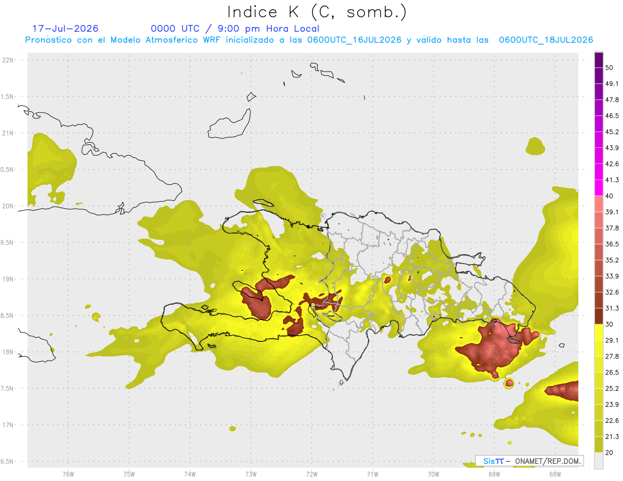
Task: Click the 73W longitude label
Action: click(x=251, y=474)
